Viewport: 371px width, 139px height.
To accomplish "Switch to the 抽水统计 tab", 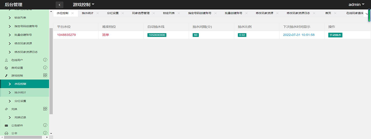I will click(88, 13).
